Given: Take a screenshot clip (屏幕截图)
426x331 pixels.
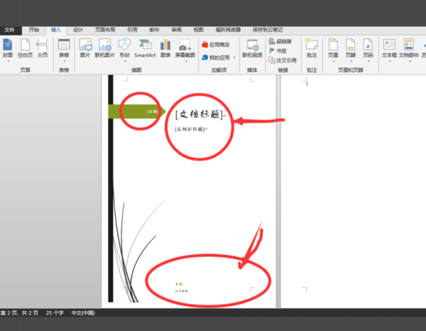Looking at the screenshot, I should pos(185,48).
